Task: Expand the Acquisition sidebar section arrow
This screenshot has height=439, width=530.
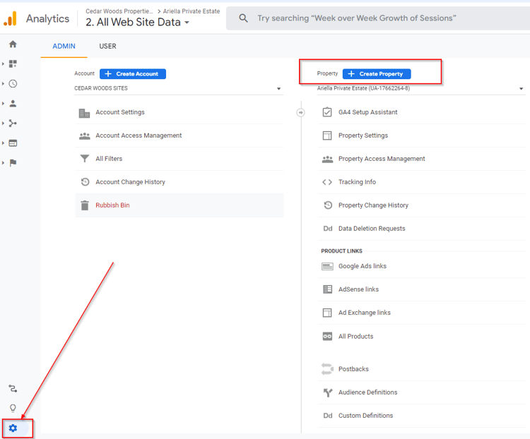Action: pyautogui.click(x=3, y=124)
